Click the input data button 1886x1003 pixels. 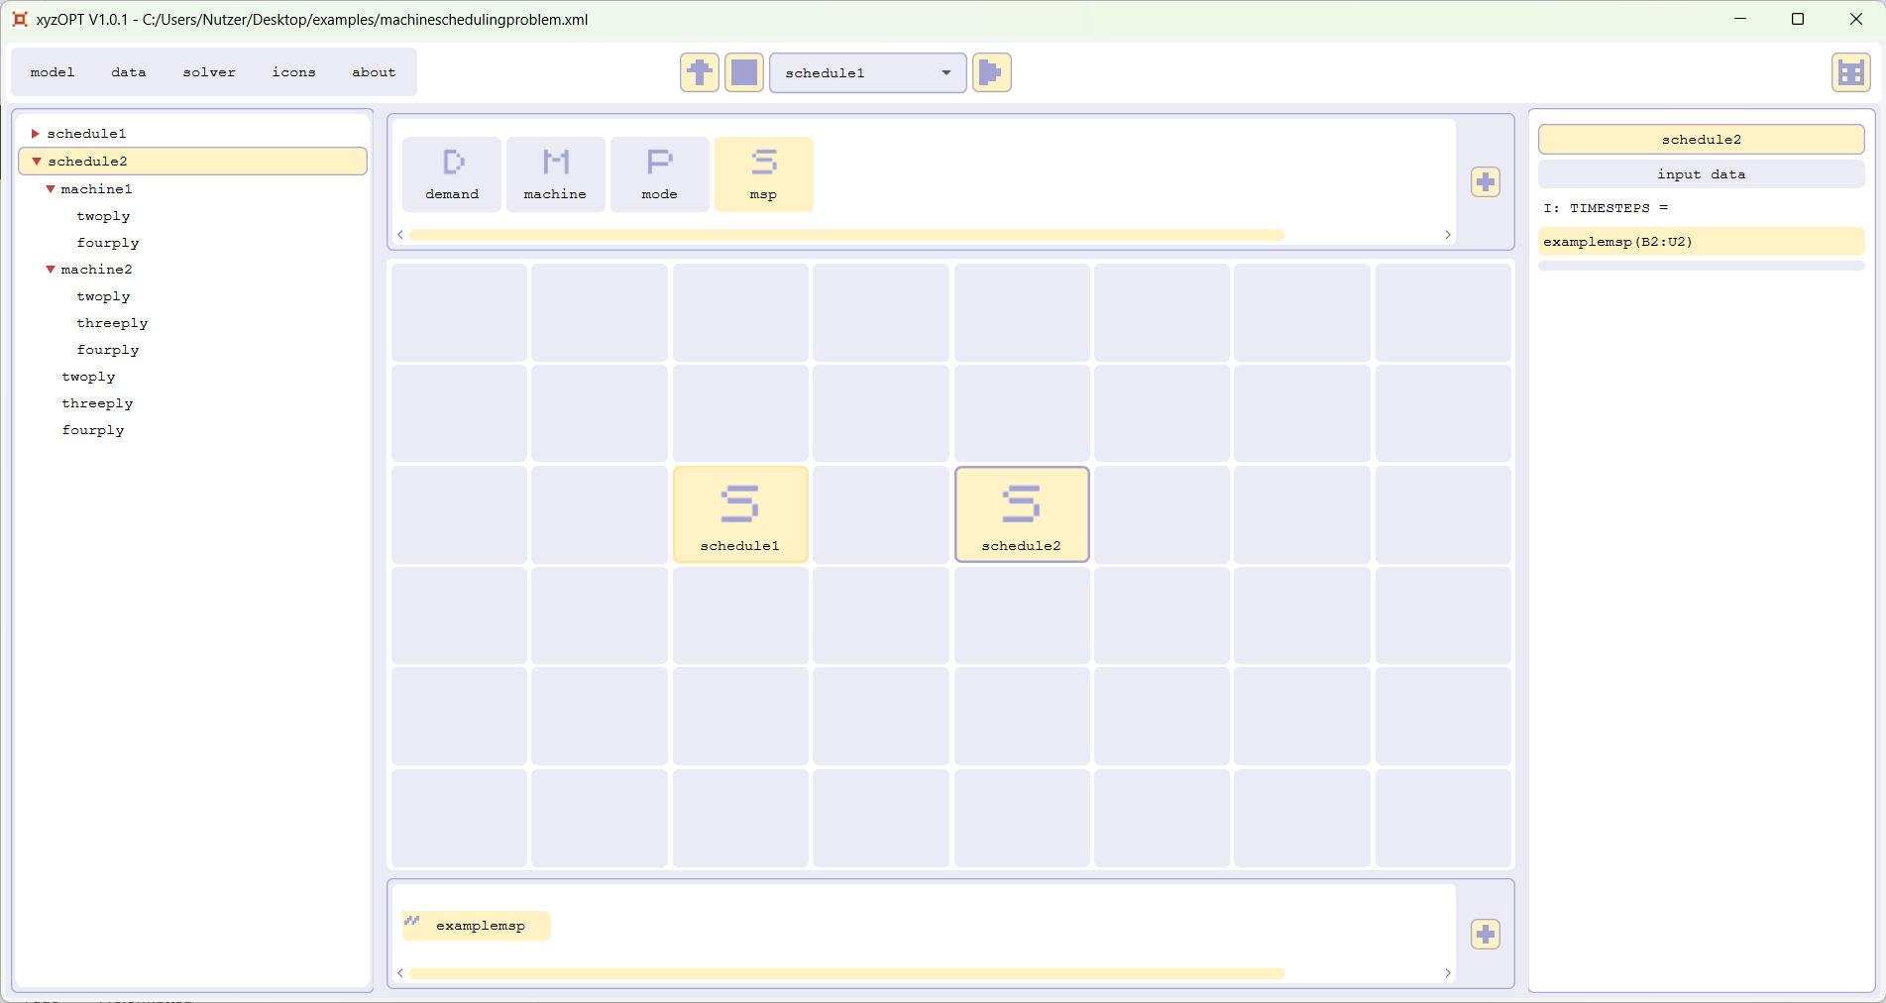(1701, 174)
